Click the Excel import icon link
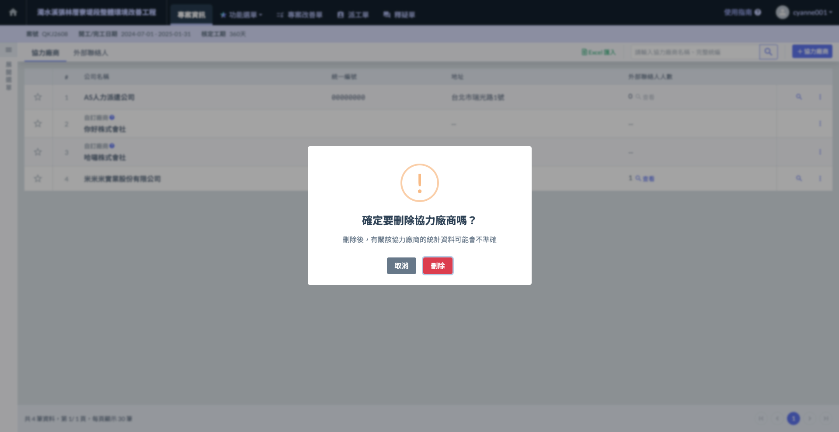Viewport: 839px width, 432px height. [598, 52]
